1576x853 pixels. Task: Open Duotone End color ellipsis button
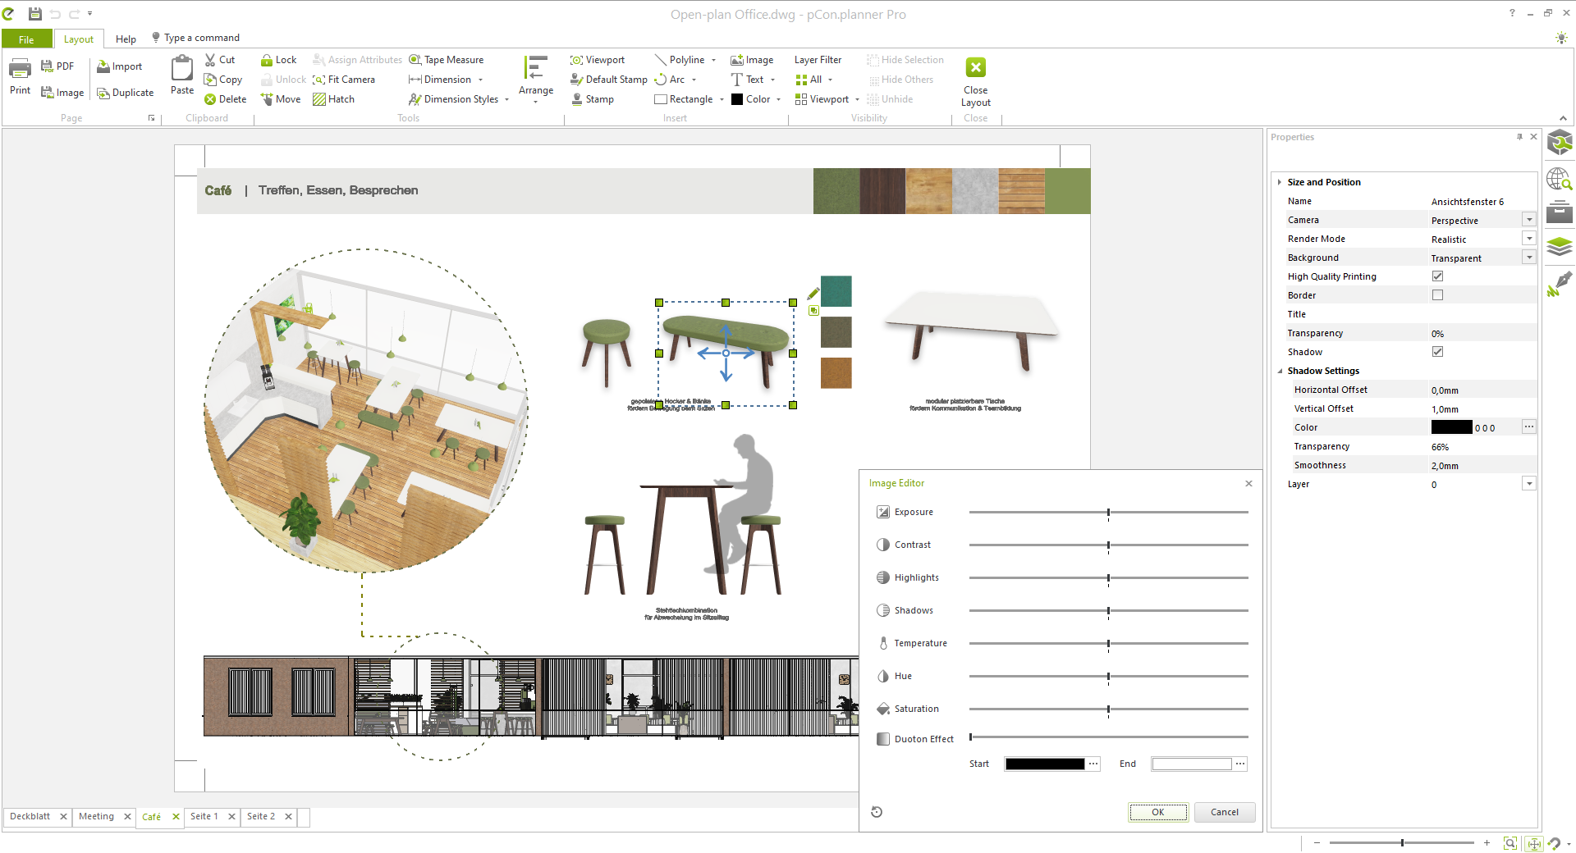coord(1240,764)
